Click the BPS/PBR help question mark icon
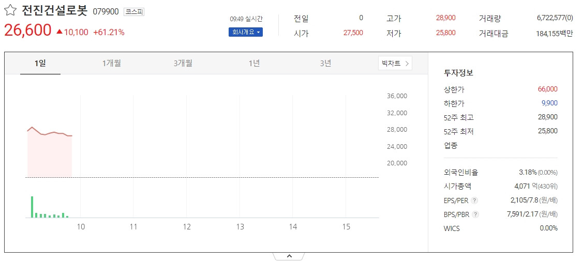The height and width of the screenshot is (262, 583). pyautogui.click(x=475, y=214)
